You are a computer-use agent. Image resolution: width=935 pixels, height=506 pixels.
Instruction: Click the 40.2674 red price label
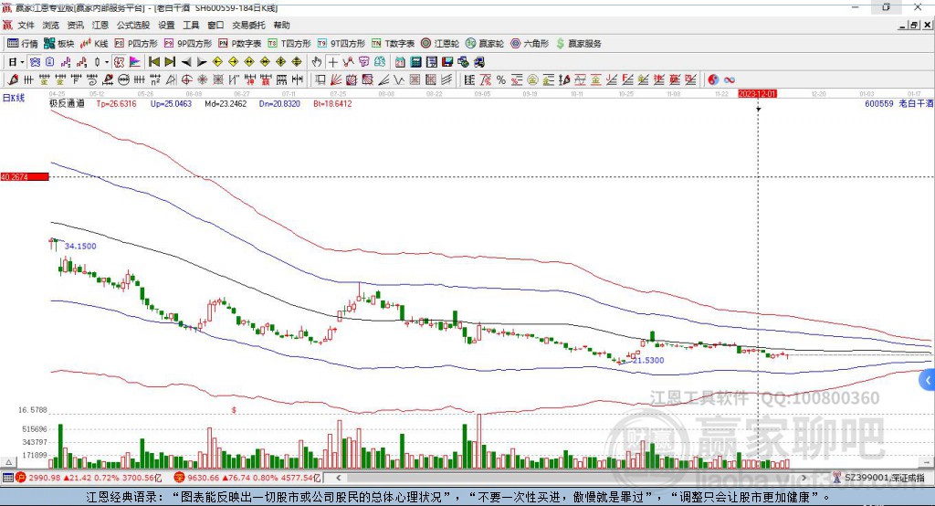click(x=25, y=176)
